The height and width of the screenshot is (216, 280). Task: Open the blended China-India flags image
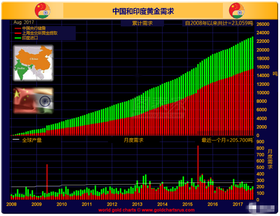pyautogui.click(x=33, y=100)
